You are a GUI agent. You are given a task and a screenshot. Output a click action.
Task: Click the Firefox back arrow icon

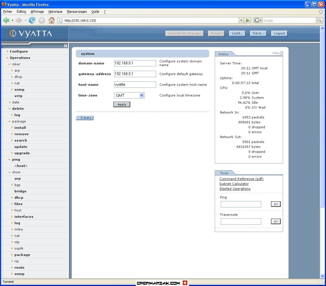pyautogui.click(x=6, y=20)
